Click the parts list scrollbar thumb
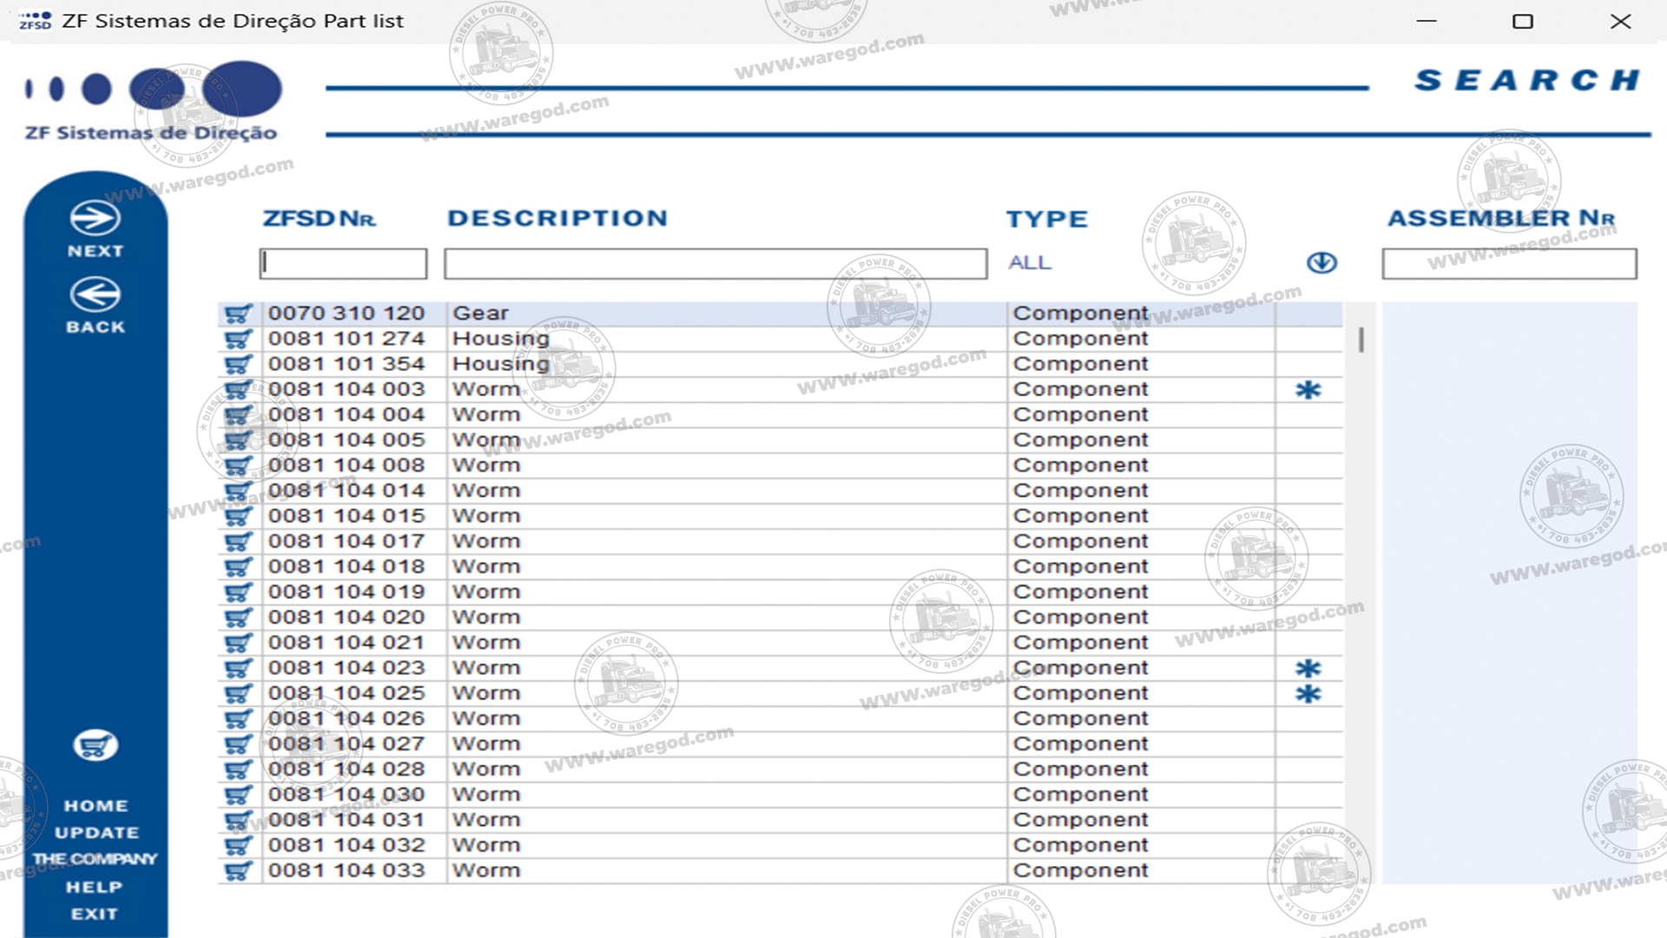The image size is (1667, 938). (1361, 340)
